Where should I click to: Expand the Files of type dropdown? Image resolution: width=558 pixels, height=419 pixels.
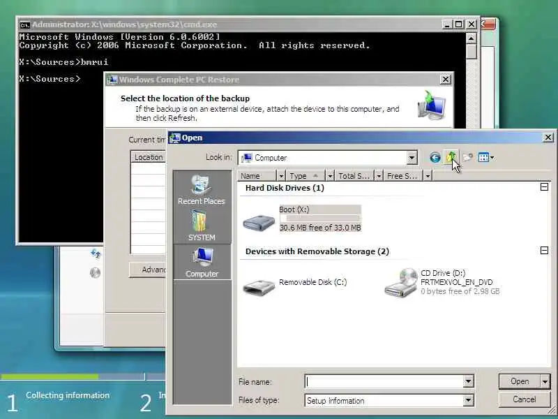[x=468, y=400]
